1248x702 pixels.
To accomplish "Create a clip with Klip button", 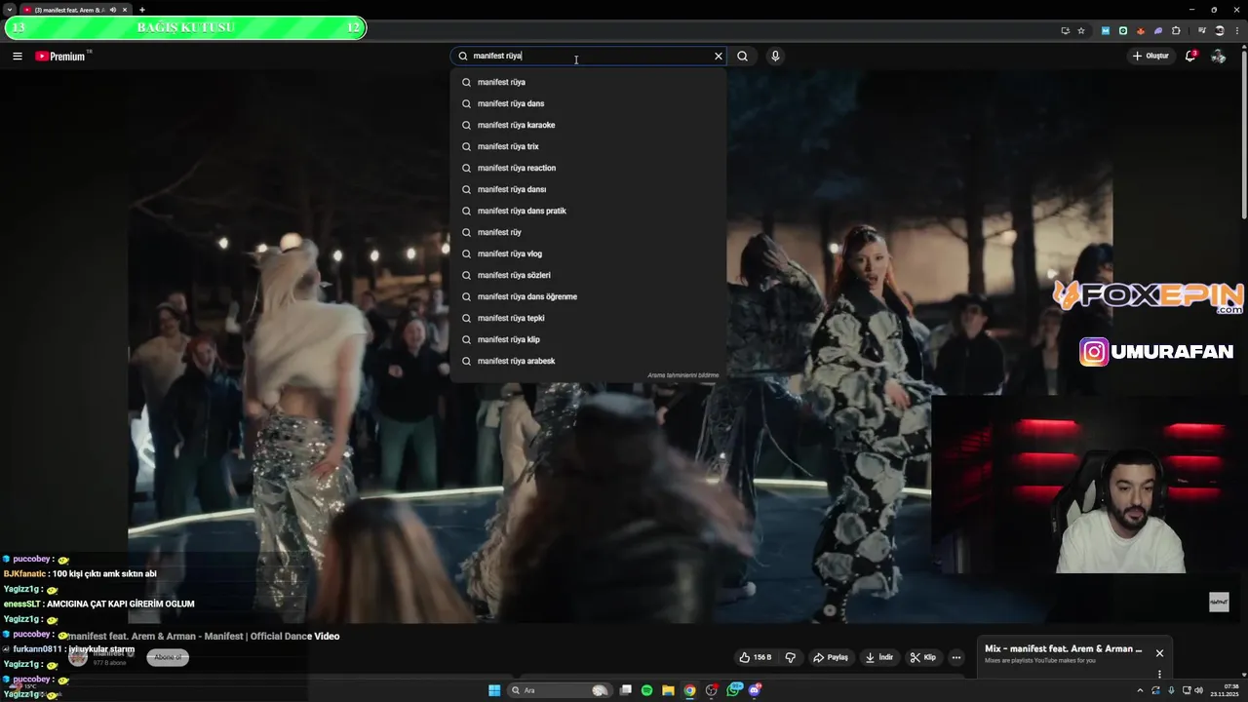I will coord(922,657).
